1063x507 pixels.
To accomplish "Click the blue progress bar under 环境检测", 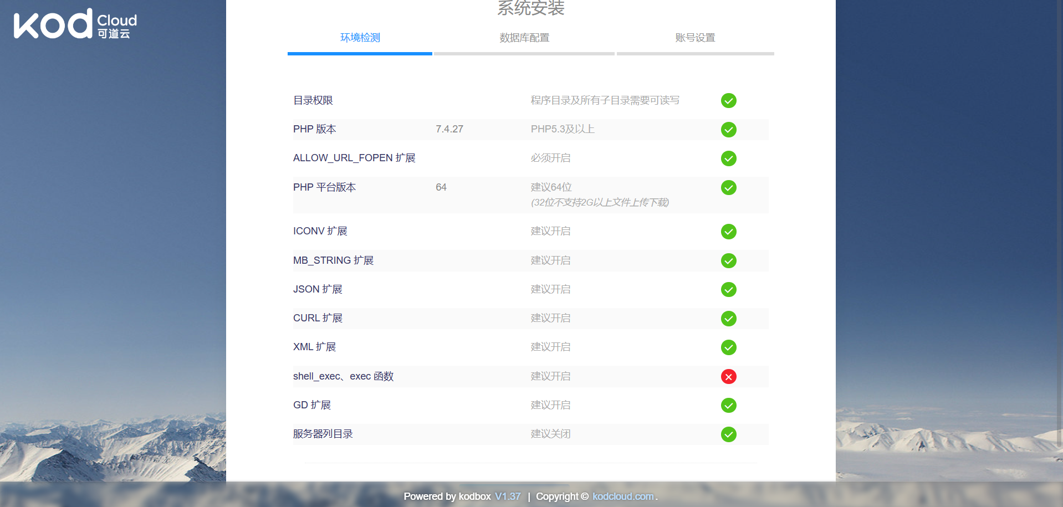I will pyautogui.click(x=360, y=54).
